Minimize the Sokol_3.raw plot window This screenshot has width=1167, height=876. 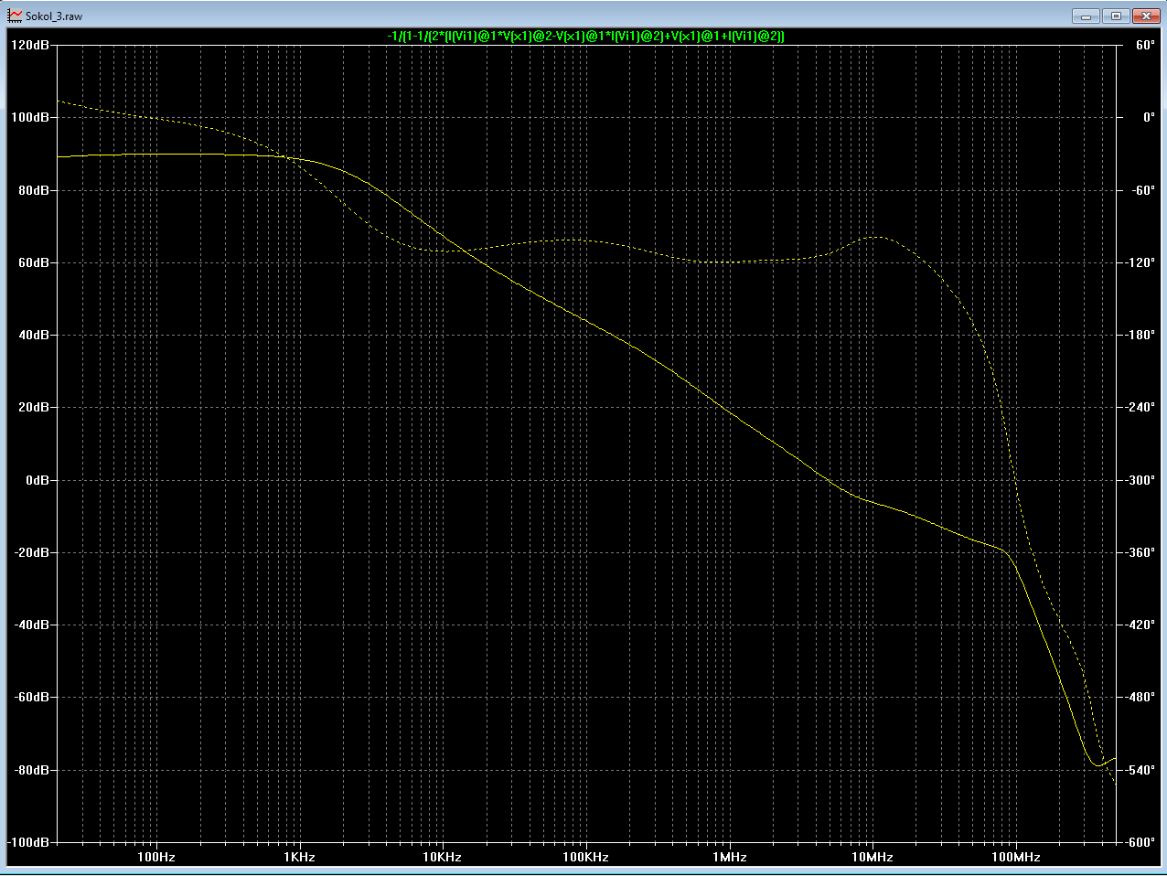[1087, 16]
